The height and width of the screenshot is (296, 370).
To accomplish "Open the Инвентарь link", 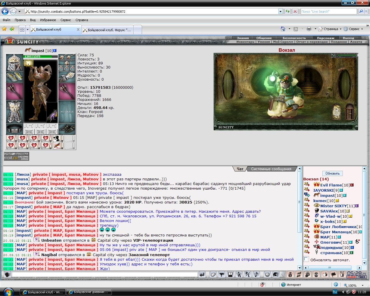I will click(x=245, y=42).
